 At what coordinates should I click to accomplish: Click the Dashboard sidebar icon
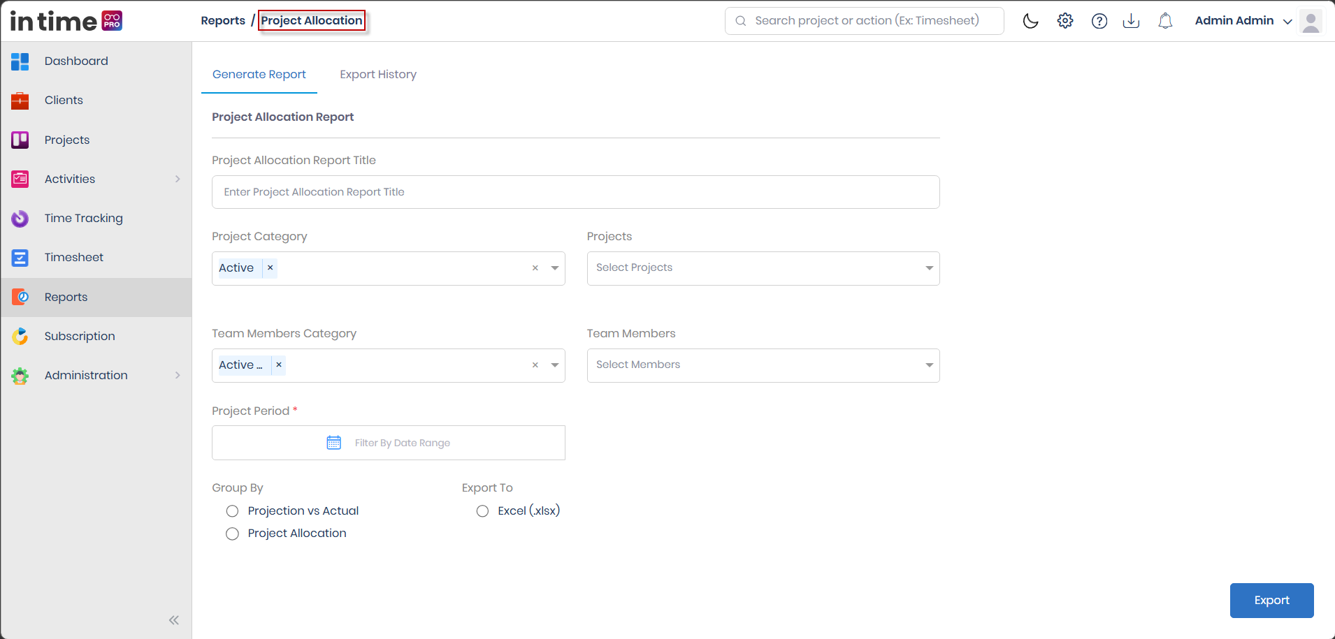20,61
